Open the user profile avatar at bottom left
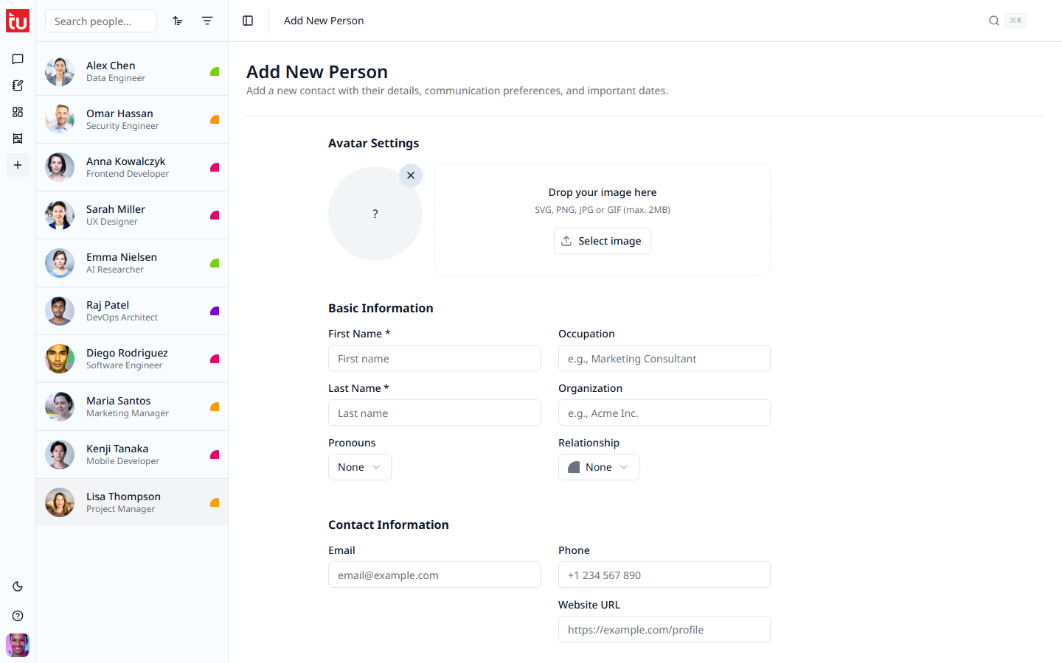The width and height of the screenshot is (1062, 663). point(18,645)
